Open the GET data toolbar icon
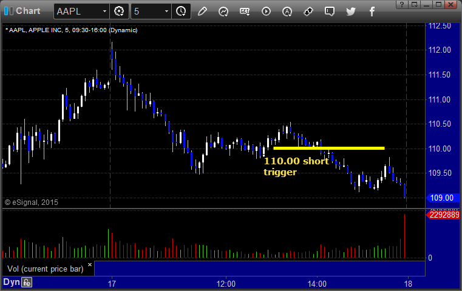 coord(245,12)
